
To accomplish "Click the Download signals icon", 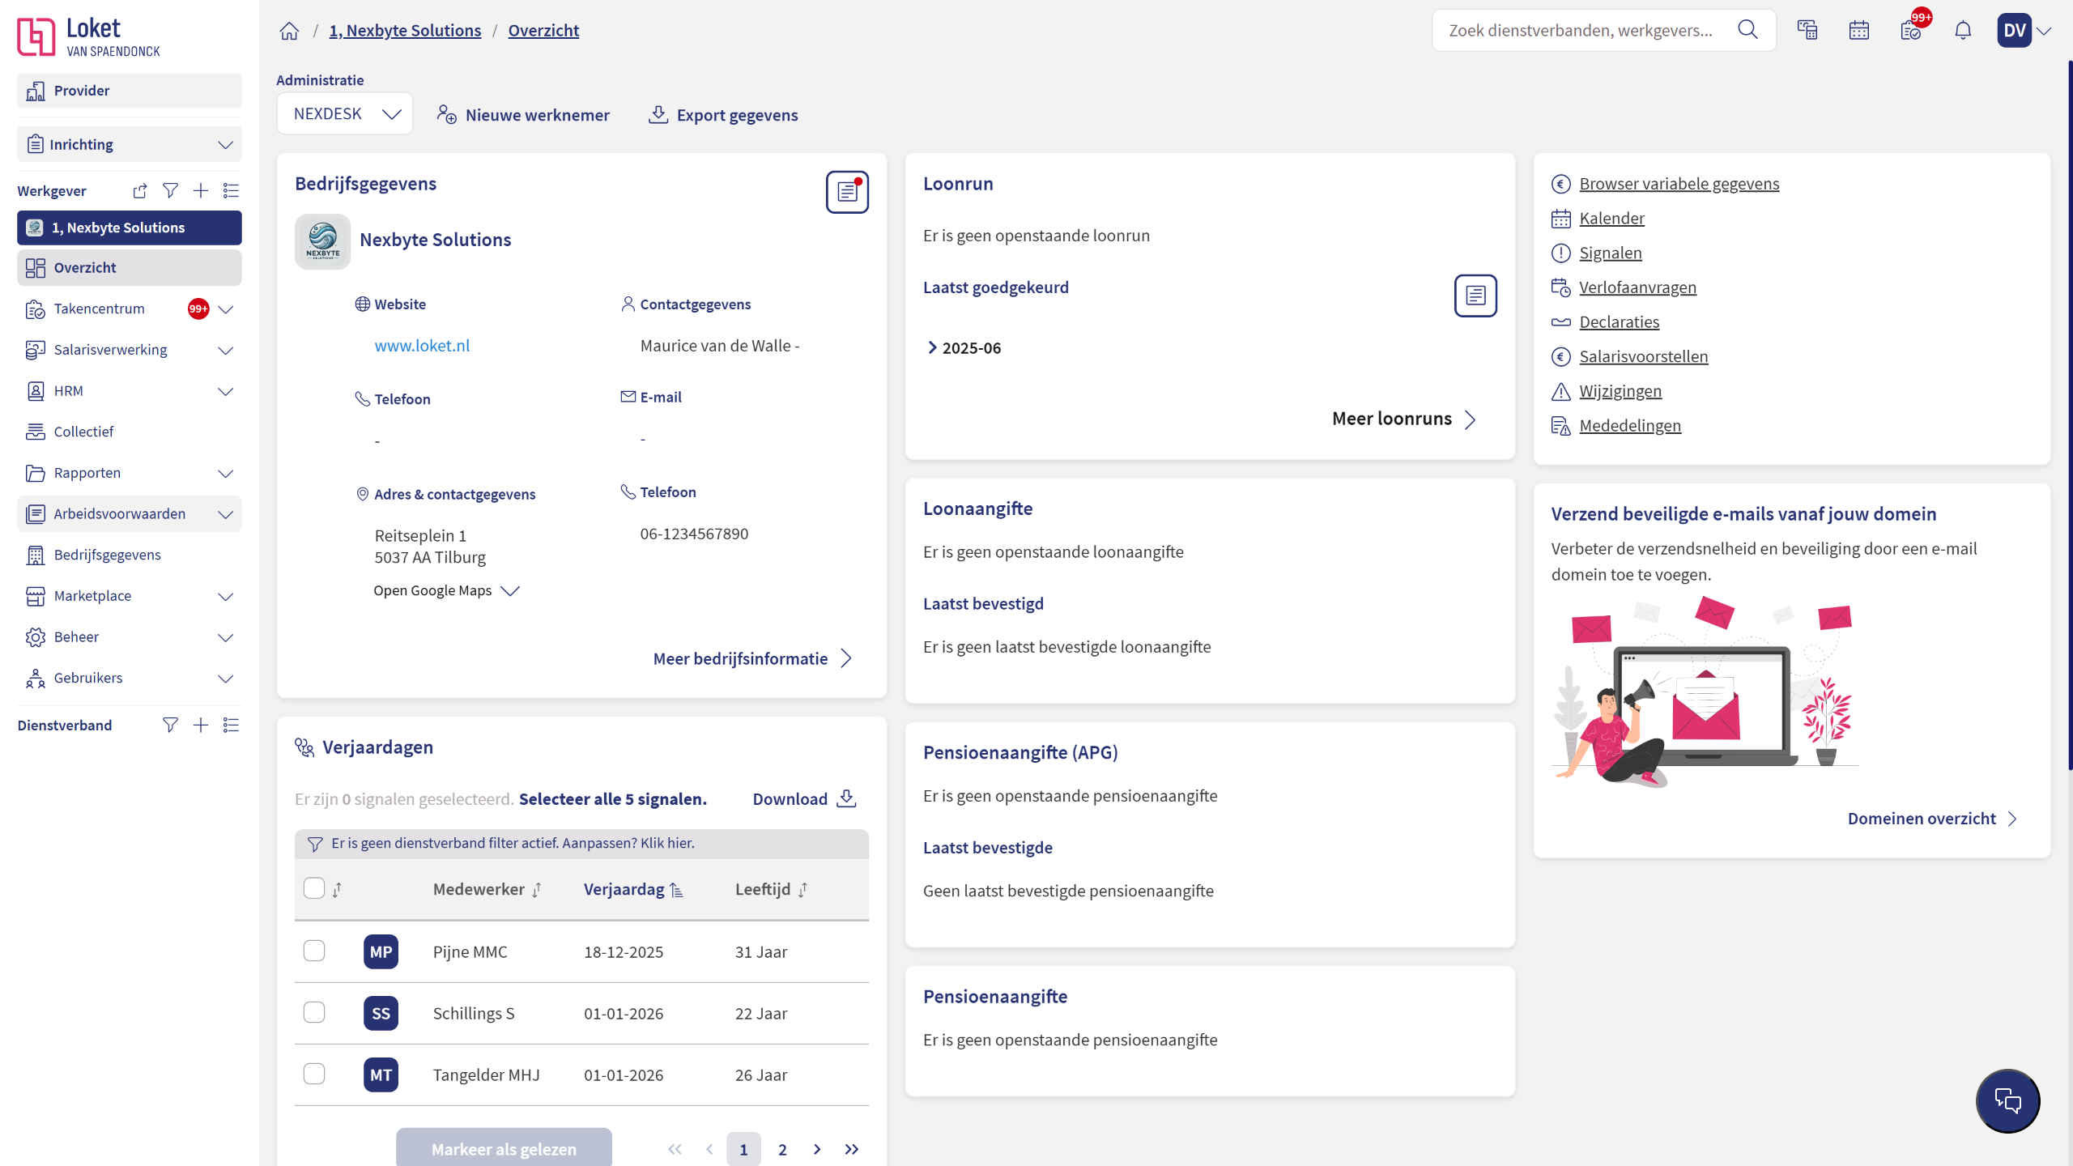I will point(846,798).
